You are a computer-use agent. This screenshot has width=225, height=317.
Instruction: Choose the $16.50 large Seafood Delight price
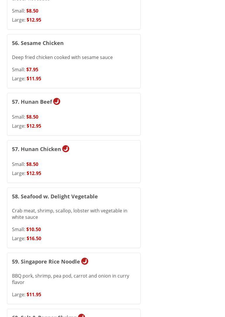(x=34, y=238)
